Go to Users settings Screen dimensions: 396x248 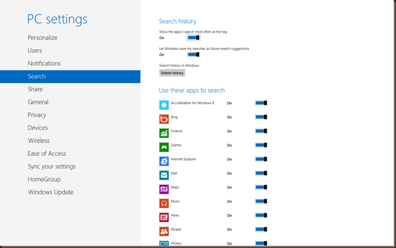point(35,50)
